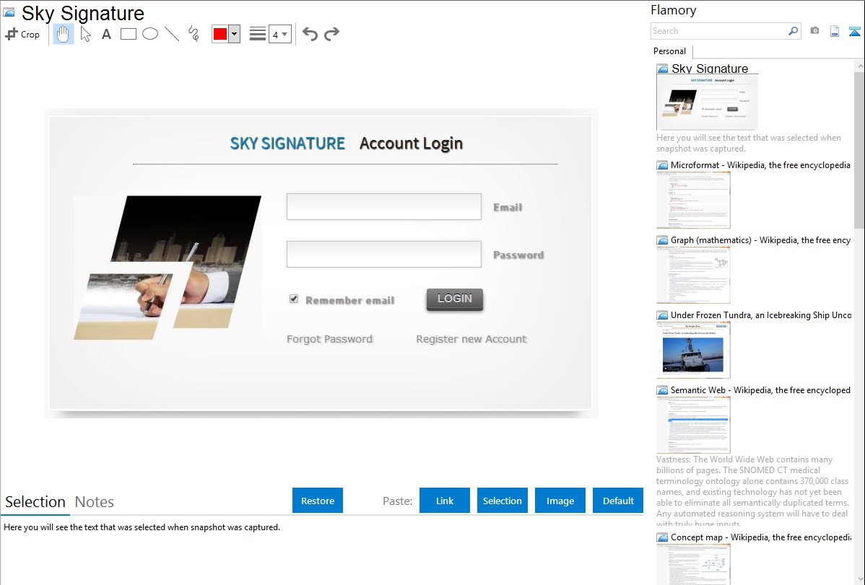Pick the freehand scribble tool
The image size is (865, 585).
click(x=194, y=34)
